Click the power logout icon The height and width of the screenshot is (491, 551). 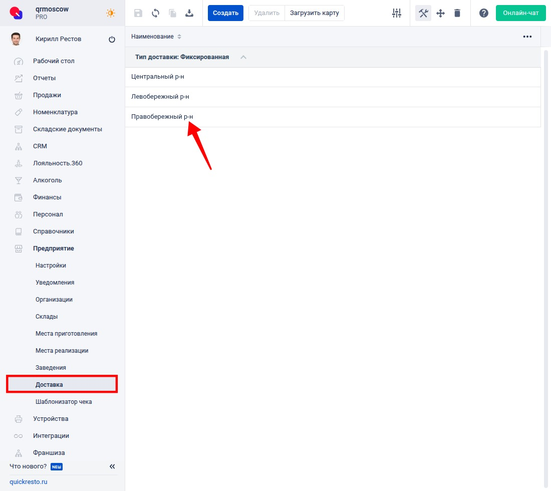pos(112,40)
